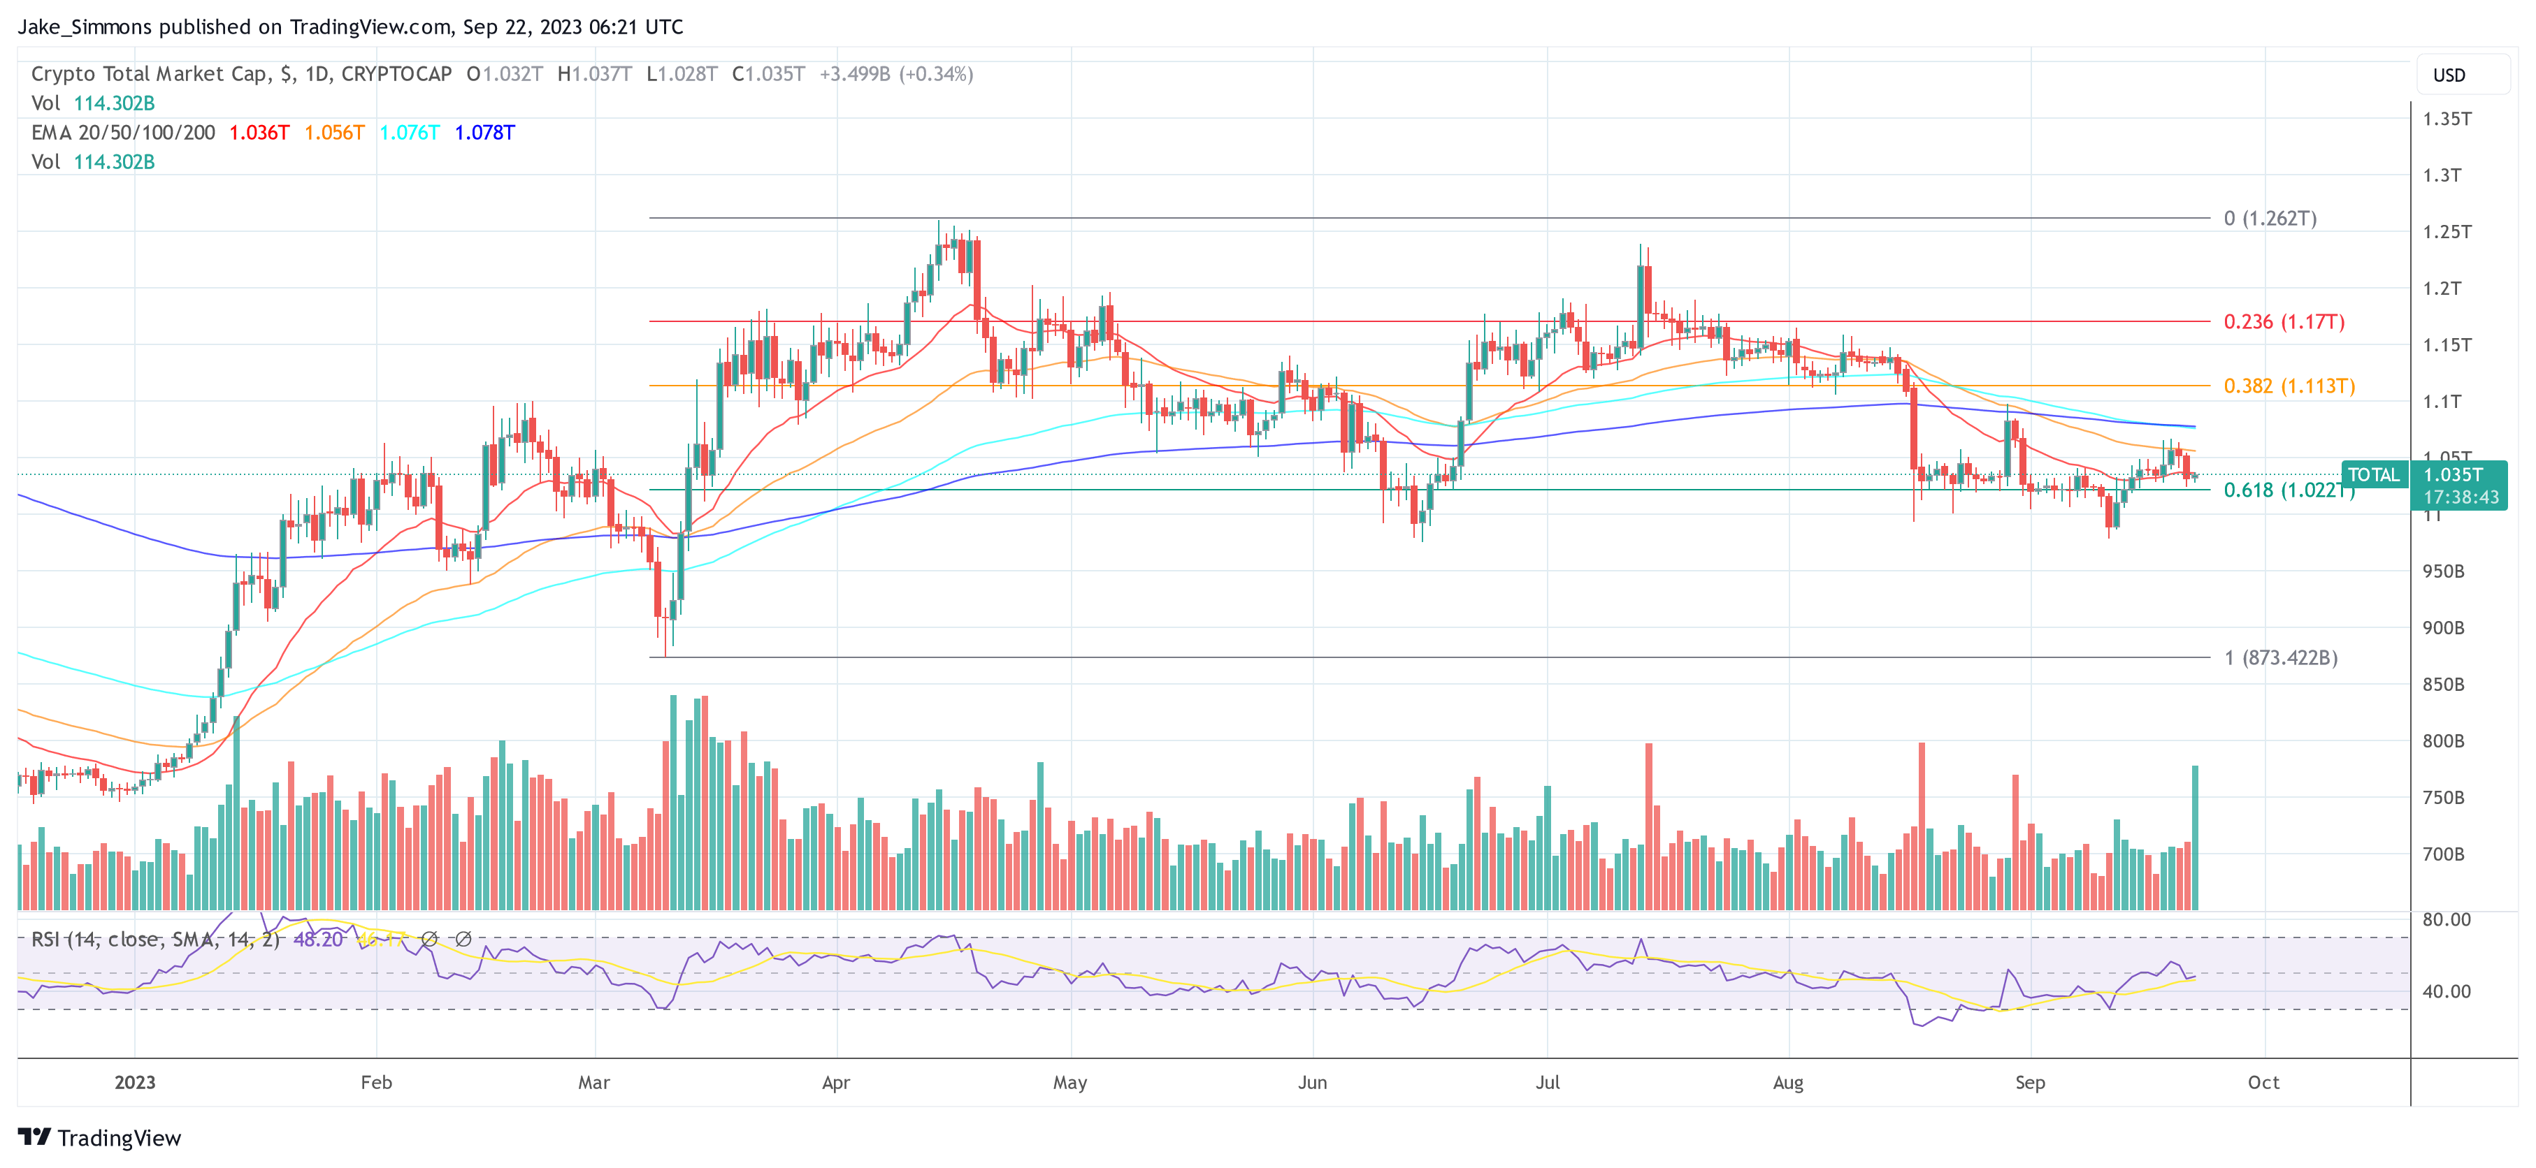Click the green TOTAL symbol tag
The width and height of the screenshot is (2536, 1168).
(2374, 475)
